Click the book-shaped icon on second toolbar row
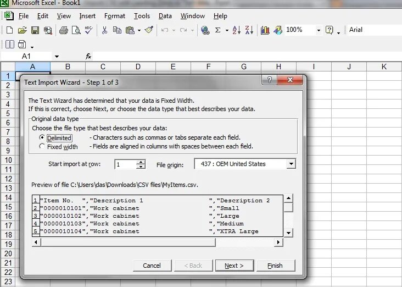Image resolution: width=402 pixels, height=287 pixels. pyautogui.click(x=10, y=44)
